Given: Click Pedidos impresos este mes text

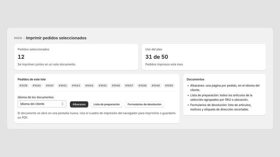Looking at the screenshot, I should pos(164,65).
